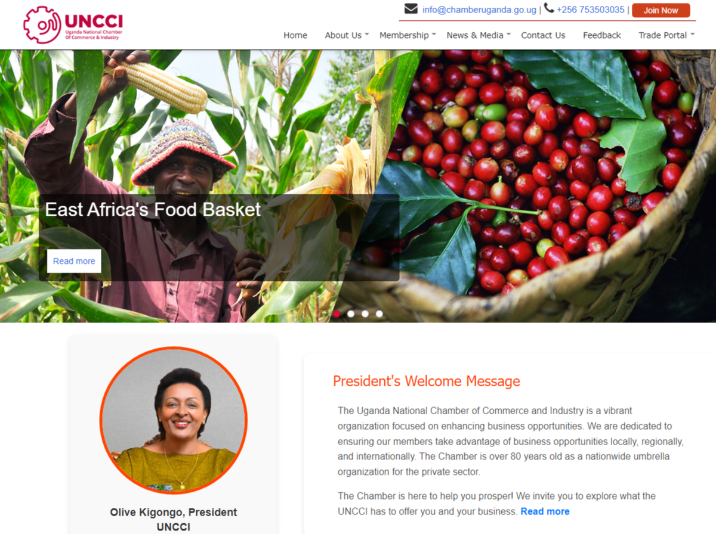Expand the About Us dropdown menu
This screenshot has height=534, width=716.
tap(347, 35)
